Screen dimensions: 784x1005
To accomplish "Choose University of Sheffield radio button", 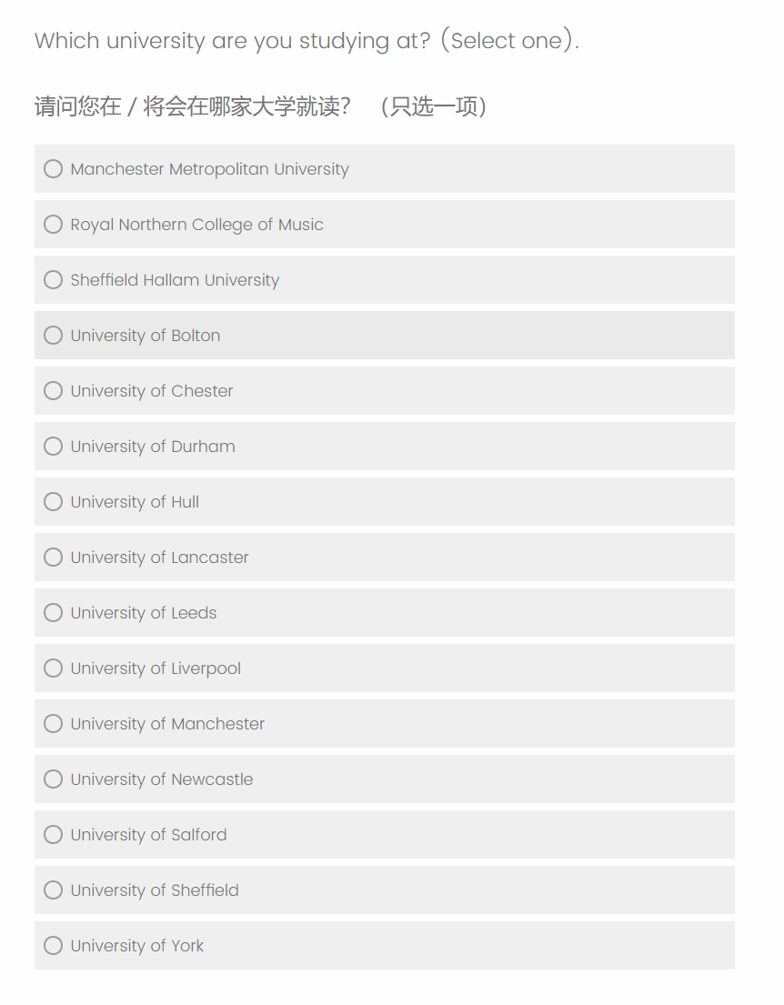I will 54,890.
